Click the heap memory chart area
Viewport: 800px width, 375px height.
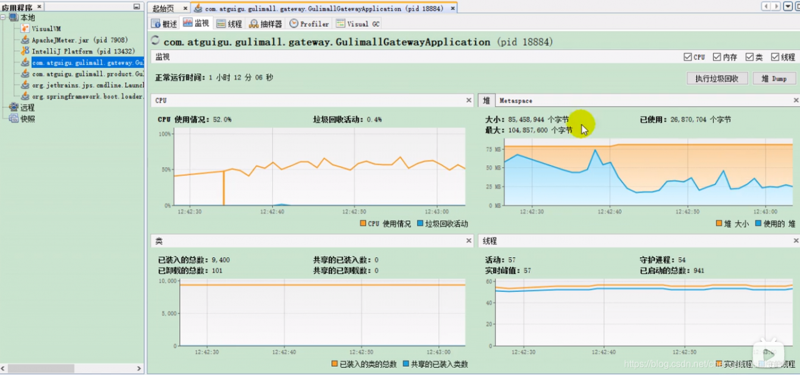pyautogui.click(x=649, y=173)
